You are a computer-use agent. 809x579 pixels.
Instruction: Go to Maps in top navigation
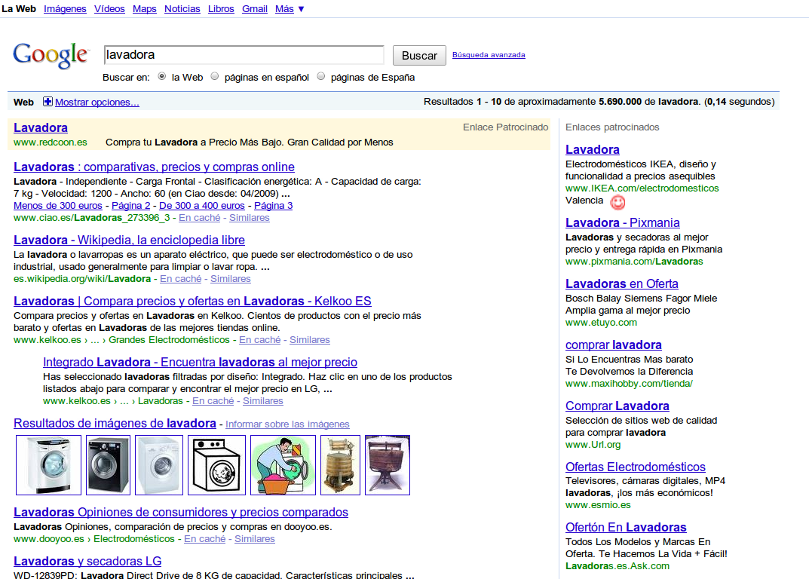144,9
